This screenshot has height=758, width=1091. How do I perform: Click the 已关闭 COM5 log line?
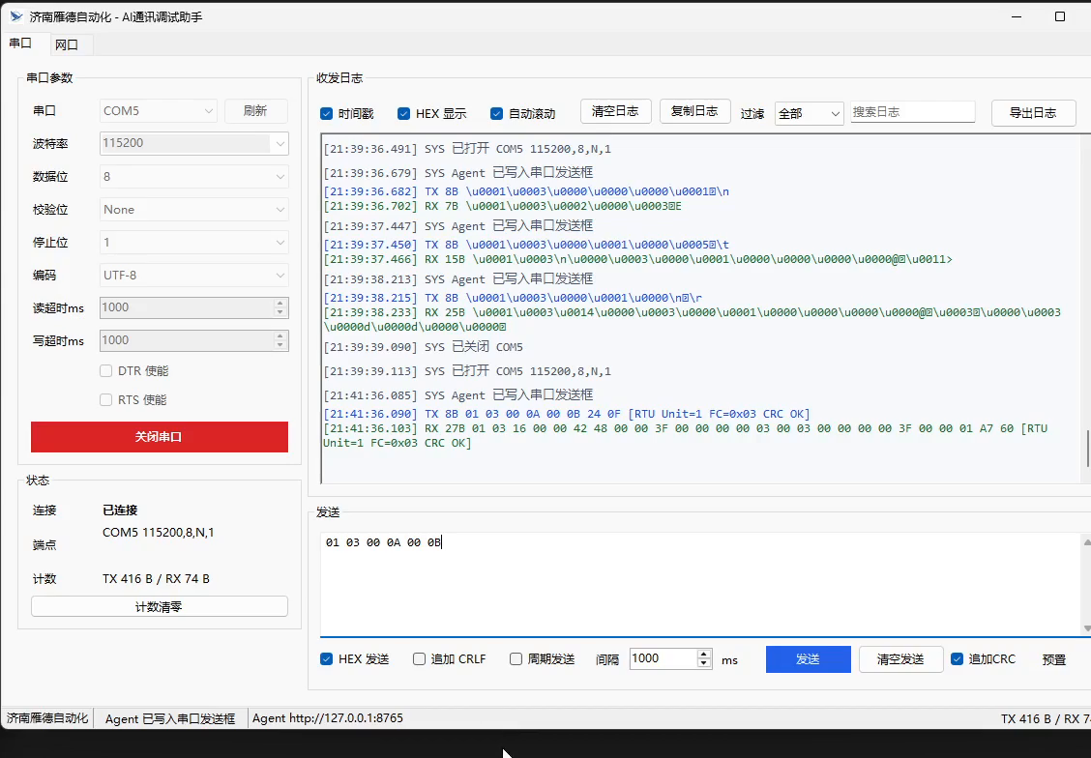[x=423, y=347]
